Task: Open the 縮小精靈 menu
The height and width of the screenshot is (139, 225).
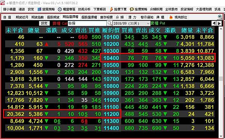Action: (x=9, y=9)
